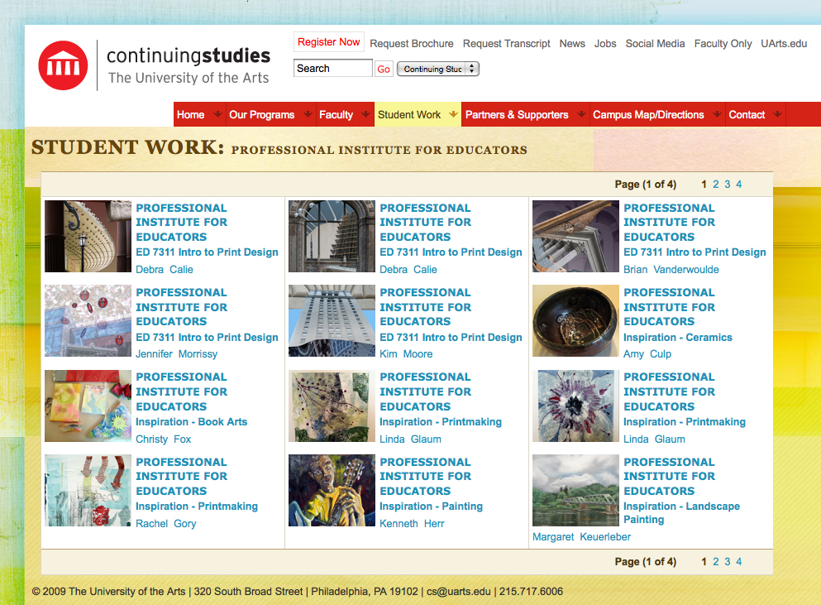Screen dimensions: 821x605
Task: Click inside the Search input field
Action: 332,69
